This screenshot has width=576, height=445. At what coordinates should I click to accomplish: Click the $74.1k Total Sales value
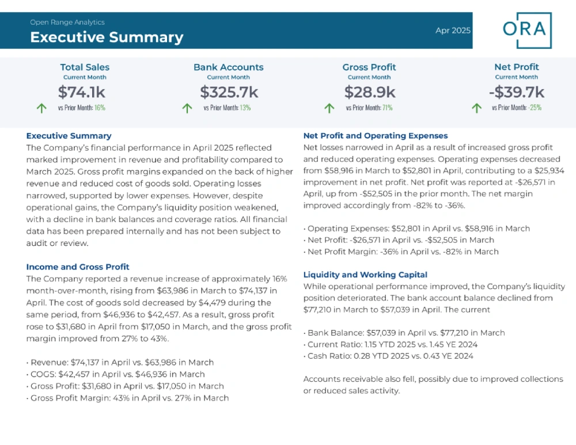pyautogui.click(x=82, y=92)
